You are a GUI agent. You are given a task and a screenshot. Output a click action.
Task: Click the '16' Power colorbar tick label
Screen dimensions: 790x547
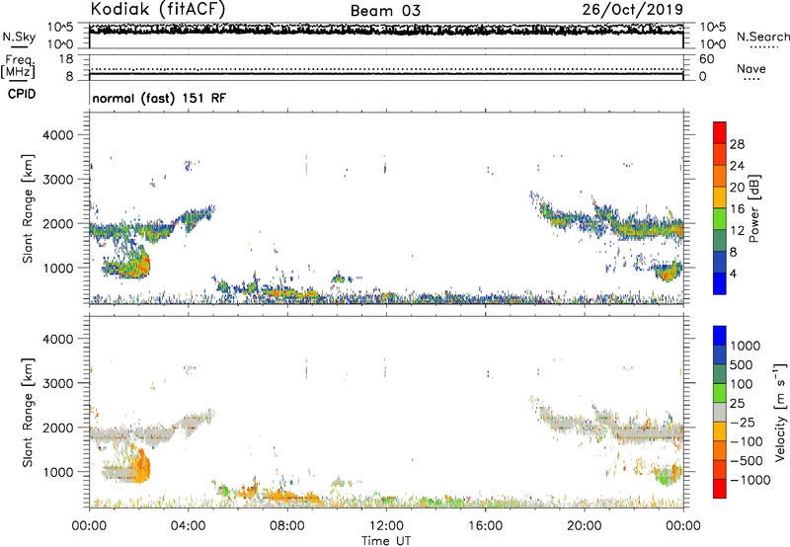pyautogui.click(x=737, y=209)
